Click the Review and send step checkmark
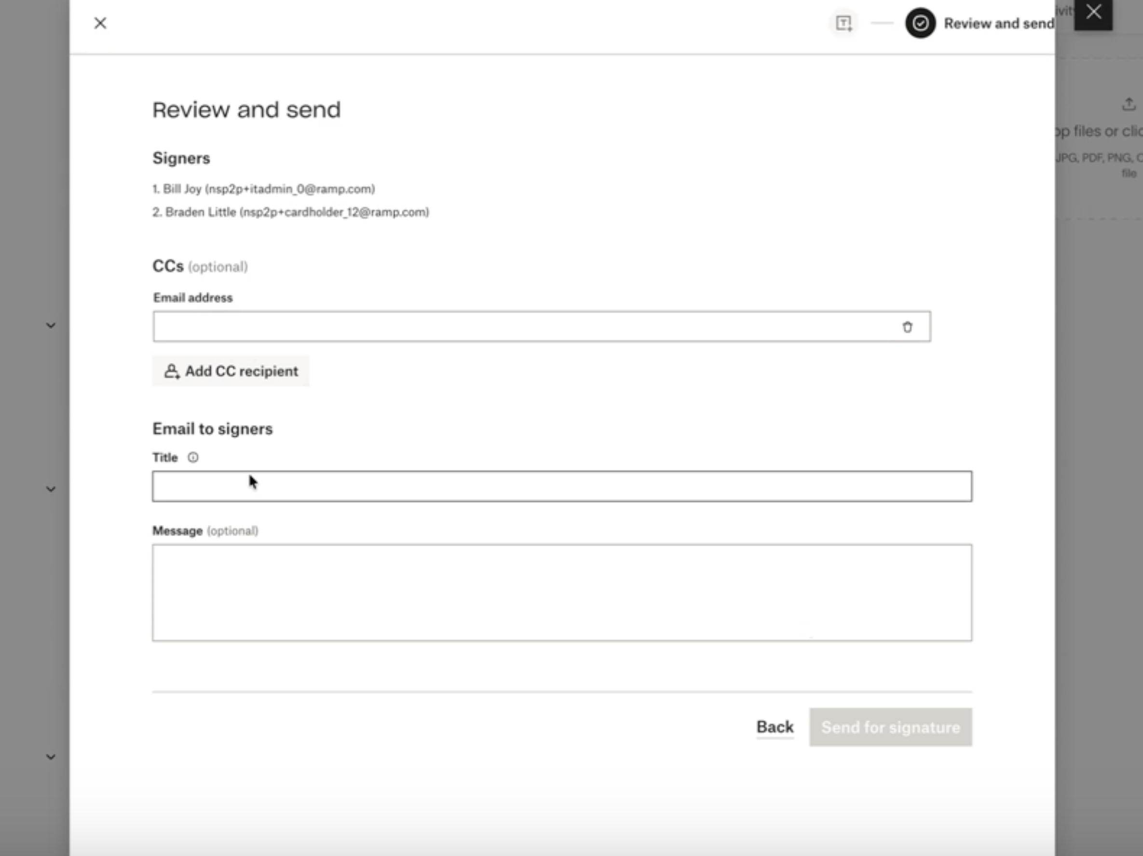The image size is (1143, 856). point(920,23)
